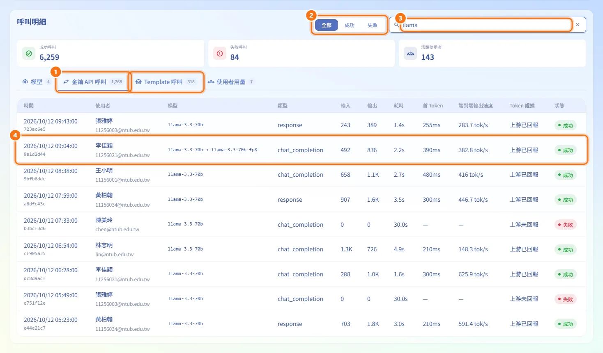
Task: Click 成功 badge in the 林志明 row
Action: click(566, 250)
